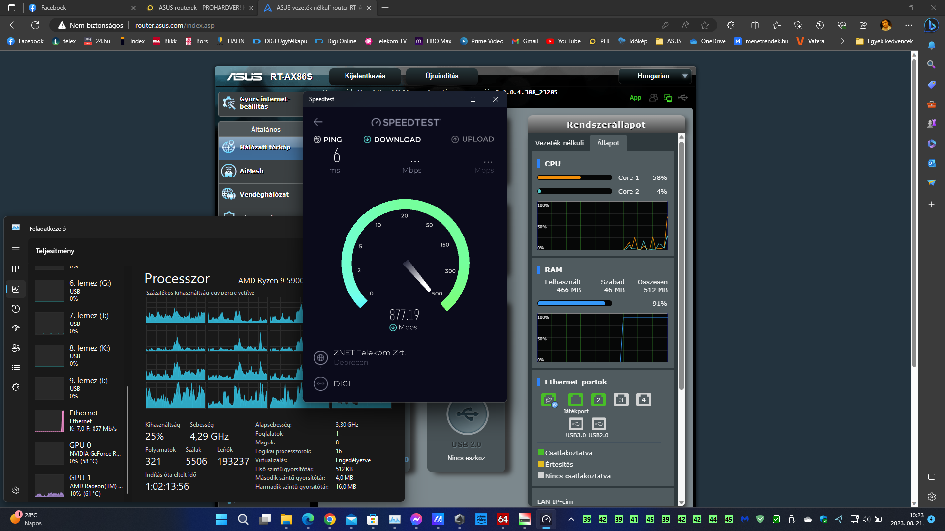Image resolution: width=945 pixels, height=531 pixels.
Task: Click the App link in router header
Action: [635, 98]
